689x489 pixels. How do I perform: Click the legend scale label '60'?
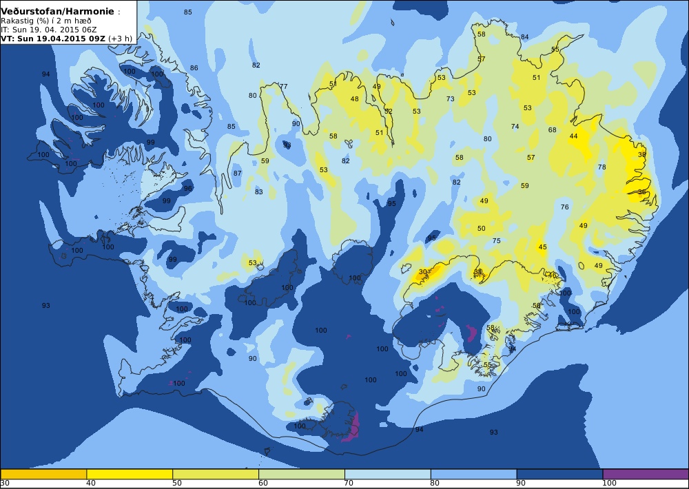[x=263, y=483]
